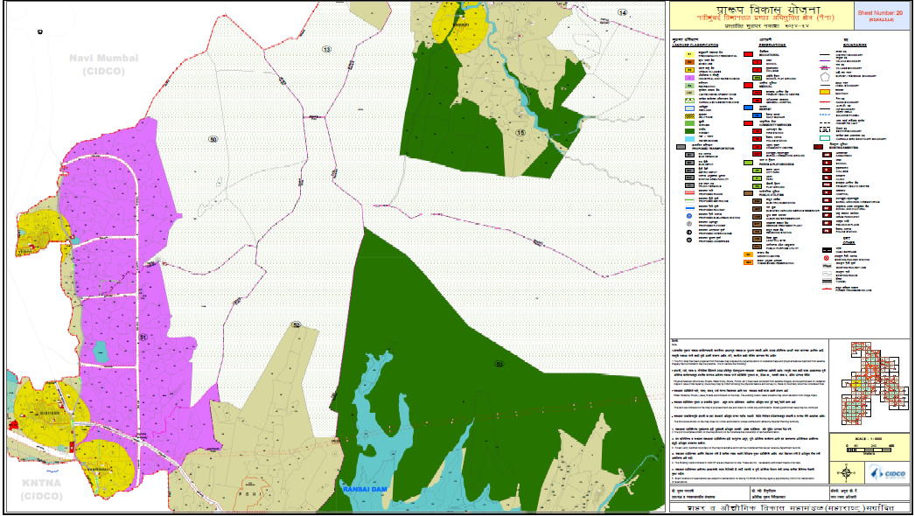Select the industrial and warehousing pink swatch
This screenshot has height=516, width=915.
tap(689, 78)
